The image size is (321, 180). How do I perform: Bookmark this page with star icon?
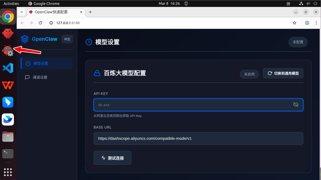pyautogui.click(x=294, y=23)
